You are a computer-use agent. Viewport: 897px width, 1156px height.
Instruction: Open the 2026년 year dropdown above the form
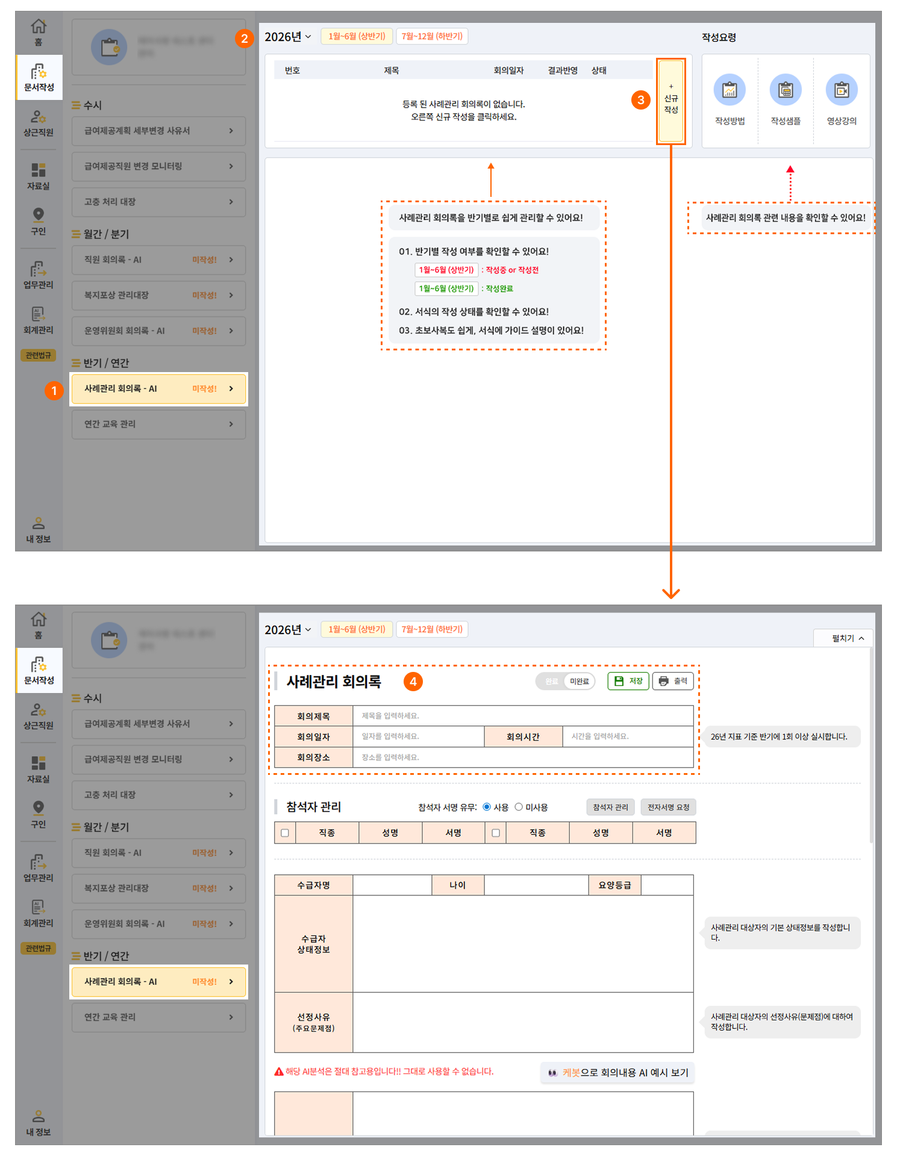pyautogui.click(x=288, y=630)
